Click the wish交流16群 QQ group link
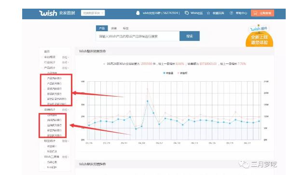The image size is (305, 175). click(161, 13)
